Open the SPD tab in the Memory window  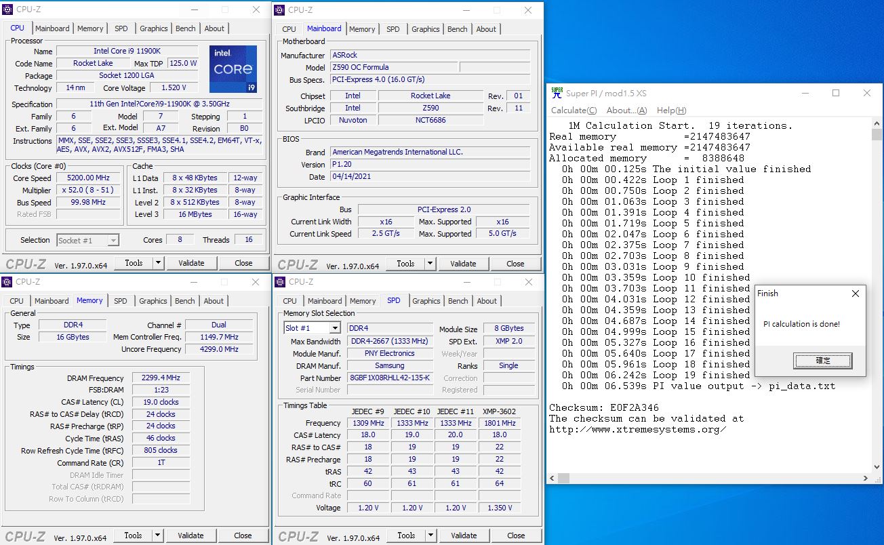pyautogui.click(x=120, y=301)
